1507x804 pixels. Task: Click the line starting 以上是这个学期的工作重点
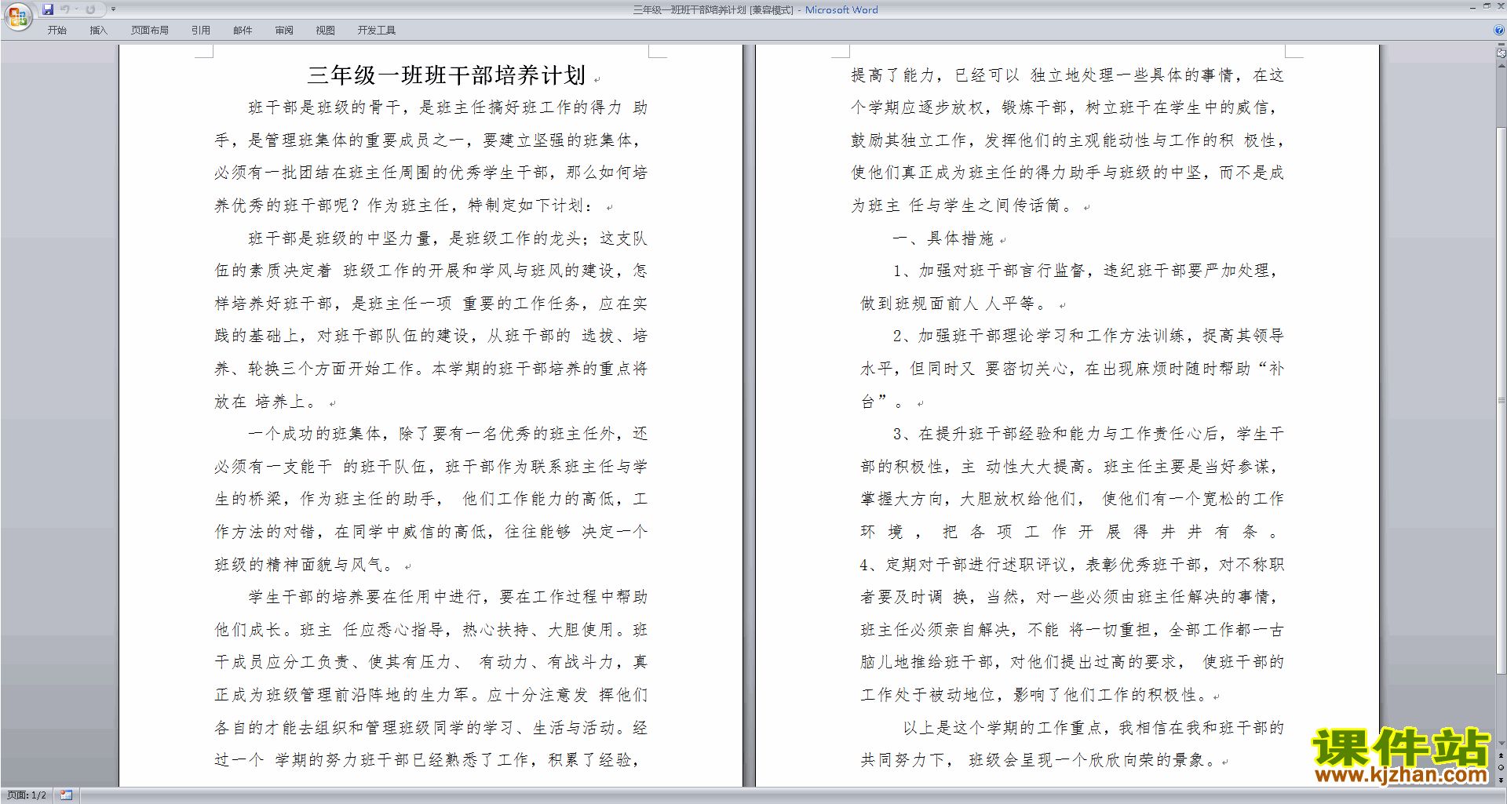pos(1093,728)
